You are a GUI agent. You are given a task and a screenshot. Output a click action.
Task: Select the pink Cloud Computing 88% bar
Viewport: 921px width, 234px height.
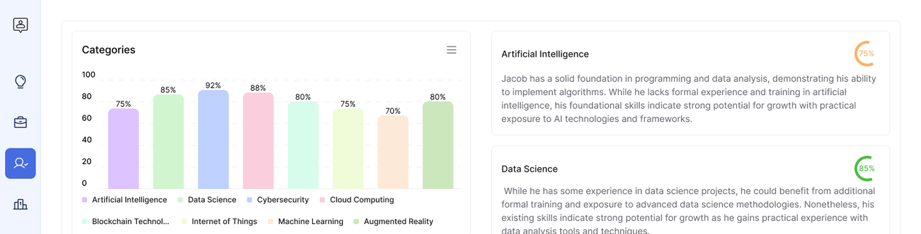[258, 141]
